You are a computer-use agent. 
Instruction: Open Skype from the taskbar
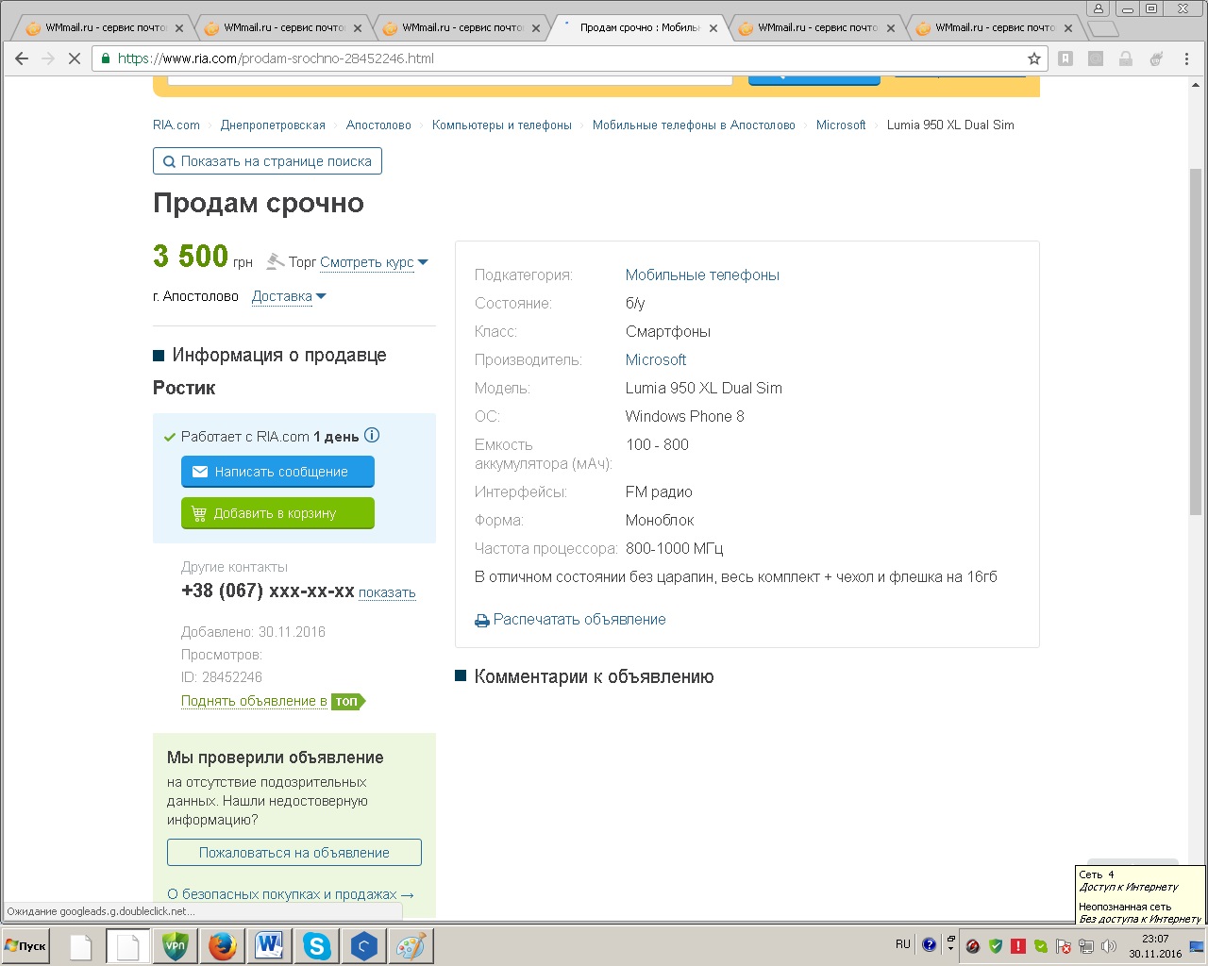[317, 946]
